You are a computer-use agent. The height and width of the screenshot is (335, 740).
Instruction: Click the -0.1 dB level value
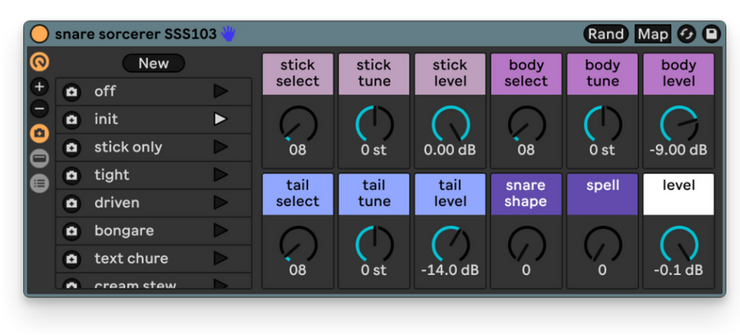pos(678,270)
